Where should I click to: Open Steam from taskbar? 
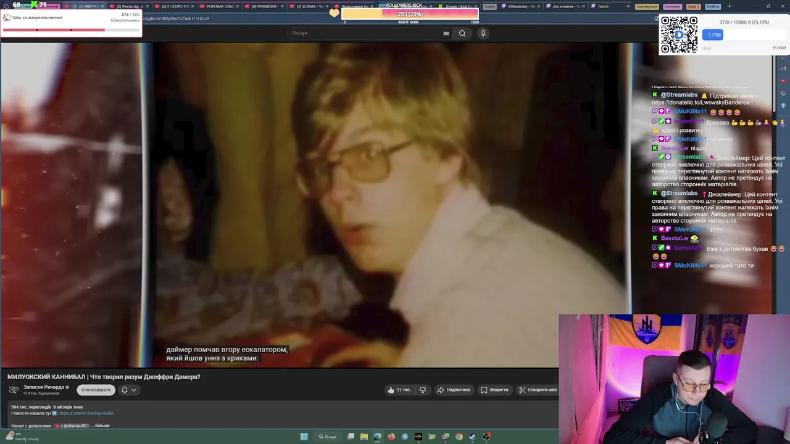click(473, 437)
